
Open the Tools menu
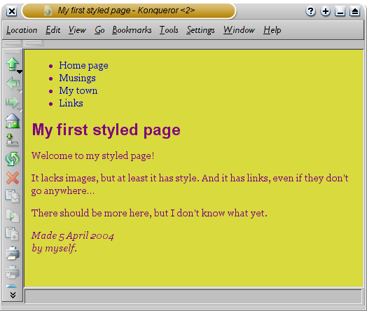click(x=169, y=30)
